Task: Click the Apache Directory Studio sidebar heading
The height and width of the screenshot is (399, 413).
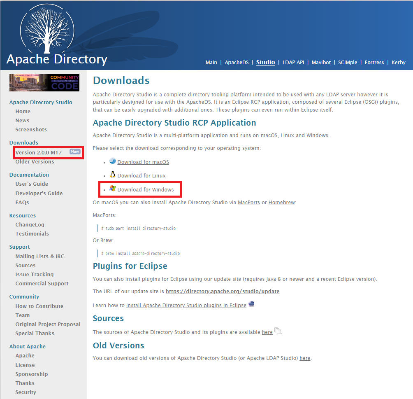Action: [41, 102]
